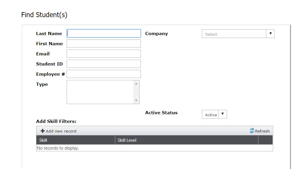302x169 pixels.
Task: Click the 'Type' label
Action: coord(42,84)
